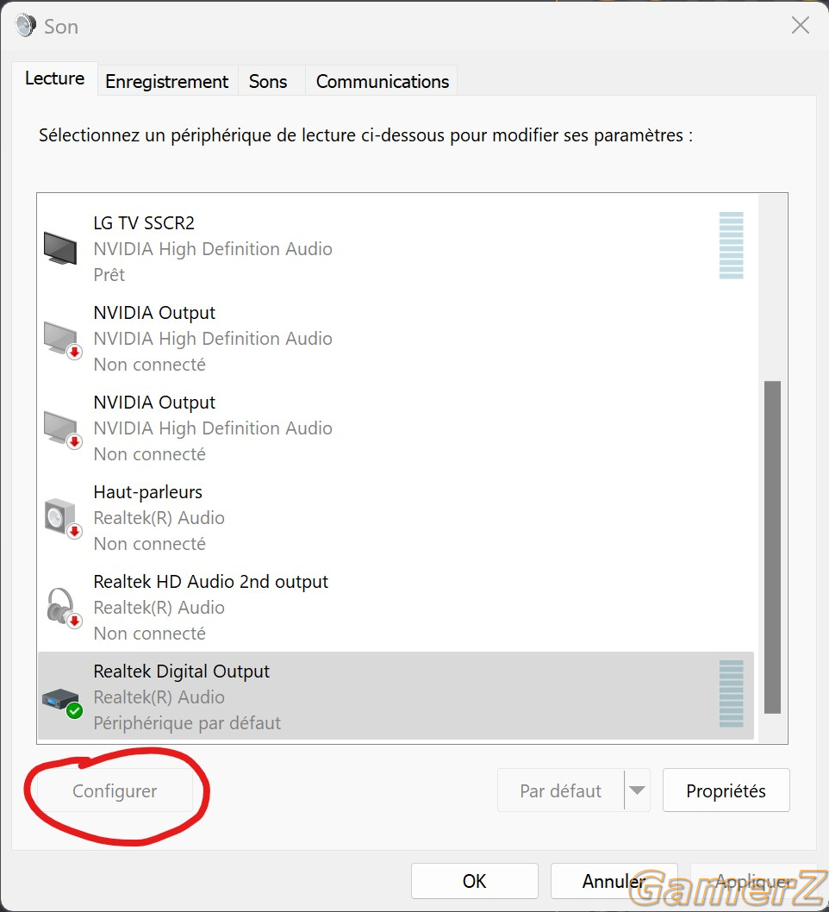Image resolution: width=829 pixels, height=912 pixels.
Task: Click the Prêt status under LG TV
Action: [x=109, y=274]
